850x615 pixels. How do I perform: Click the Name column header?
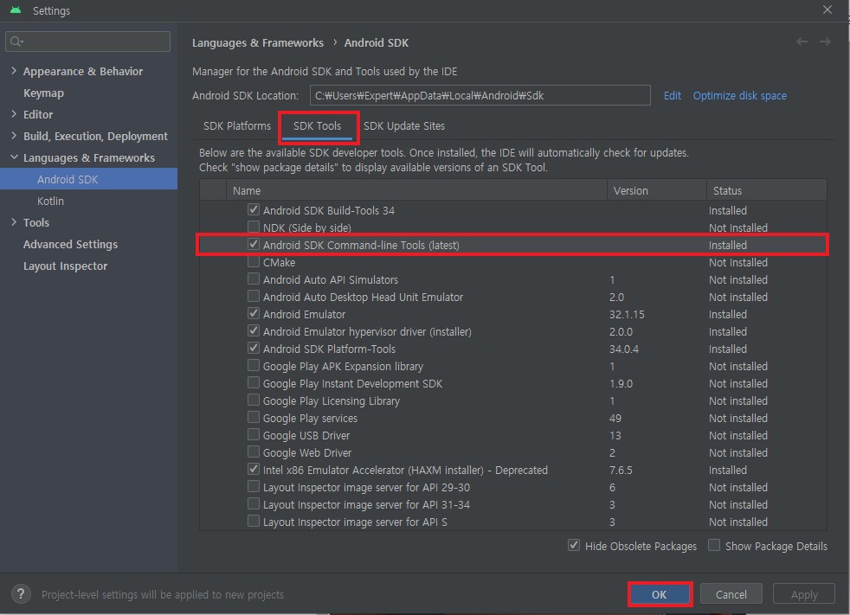[x=416, y=191]
